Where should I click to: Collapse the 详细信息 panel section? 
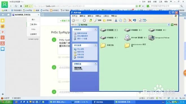[96, 64]
